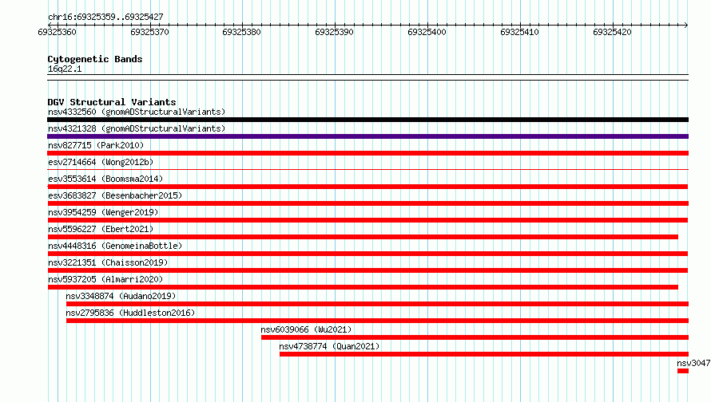The image size is (711, 402).
Task: Click the red bar under nsv4448316
Action: pos(367,254)
